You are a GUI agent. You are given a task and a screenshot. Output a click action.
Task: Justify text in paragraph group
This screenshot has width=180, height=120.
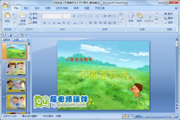point(105,23)
